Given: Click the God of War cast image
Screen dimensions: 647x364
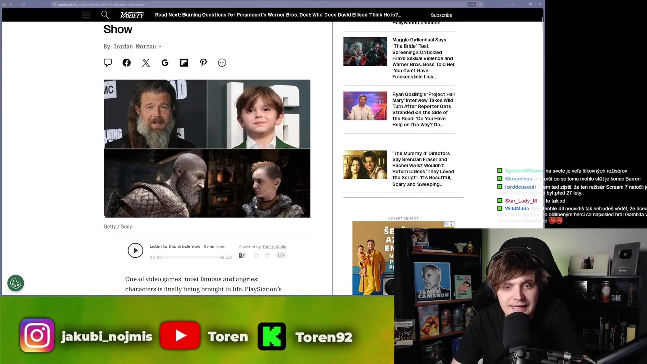Looking at the screenshot, I should (x=207, y=149).
